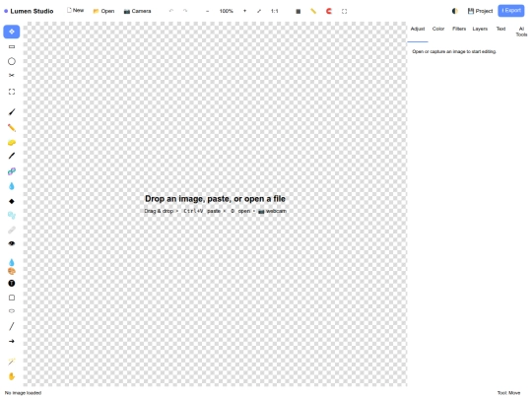Select the rectangular marquee tool

coord(12,46)
